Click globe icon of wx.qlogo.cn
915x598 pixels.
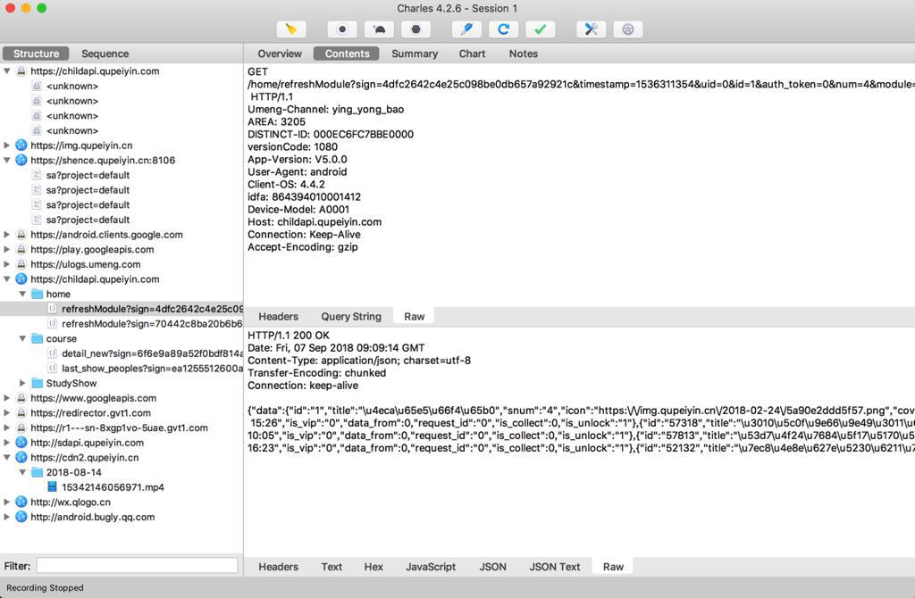[x=21, y=502]
